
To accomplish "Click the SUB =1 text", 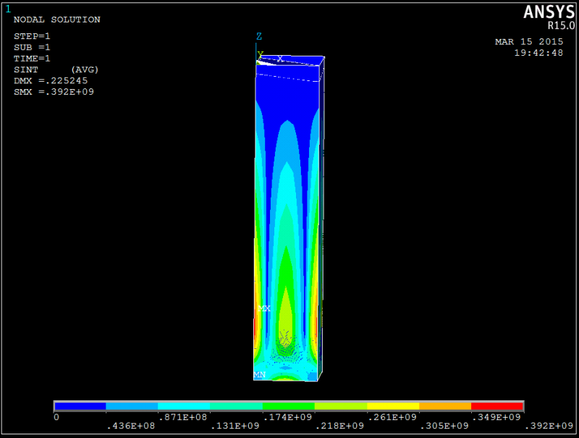I will (32, 47).
